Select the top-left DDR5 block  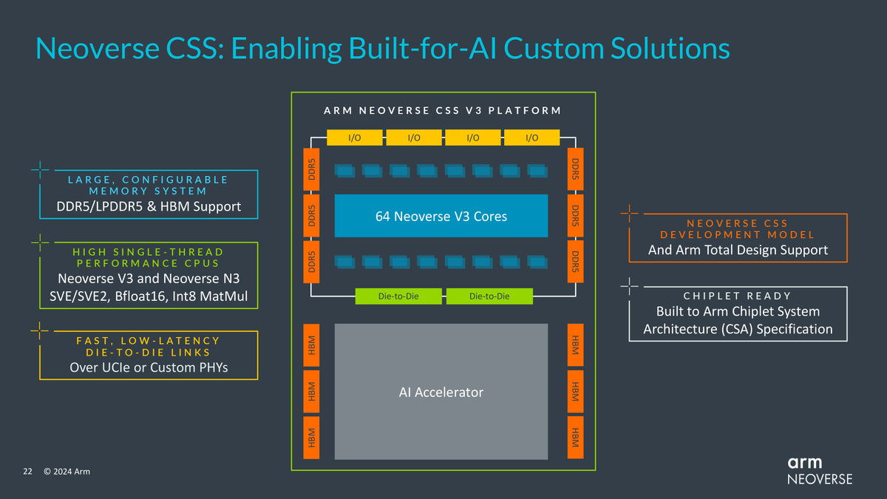[x=312, y=169]
